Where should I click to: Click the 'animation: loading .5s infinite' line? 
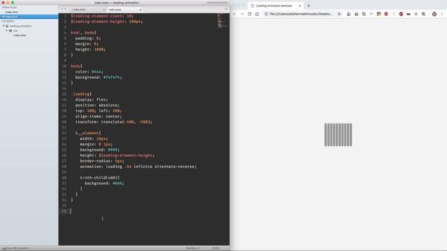pyautogui.click(x=138, y=167)
